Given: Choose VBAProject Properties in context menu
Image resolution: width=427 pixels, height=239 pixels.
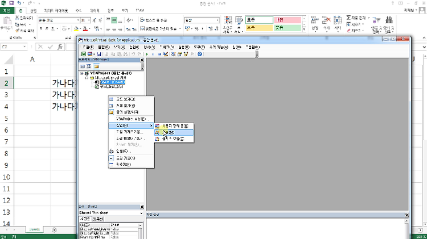Looking at the screenshot, I should (131, 119).
